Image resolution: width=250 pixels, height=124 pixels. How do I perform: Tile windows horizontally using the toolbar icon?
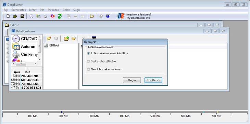click(x=76, y=16)
